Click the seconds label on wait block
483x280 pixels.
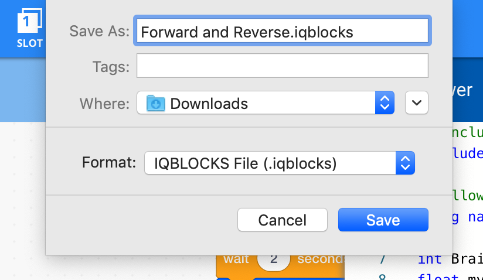(319, 259)
